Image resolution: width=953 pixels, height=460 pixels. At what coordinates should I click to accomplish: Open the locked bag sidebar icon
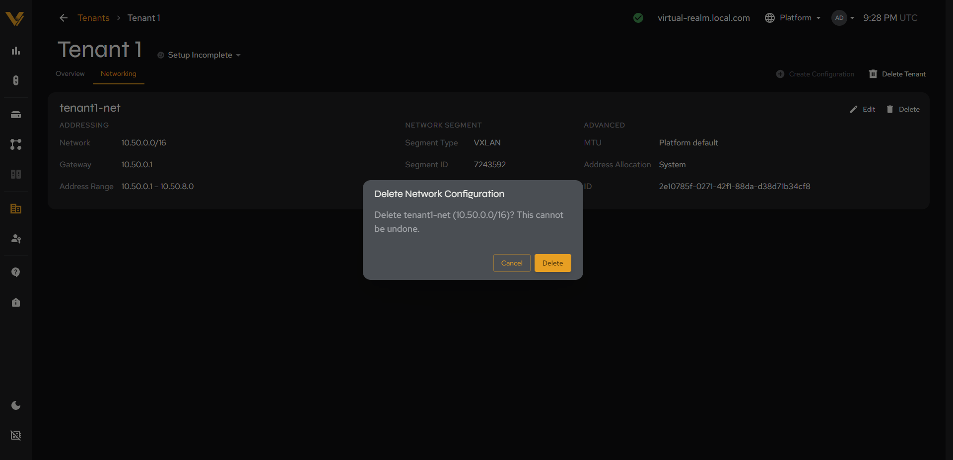click(x=16, y=302)
